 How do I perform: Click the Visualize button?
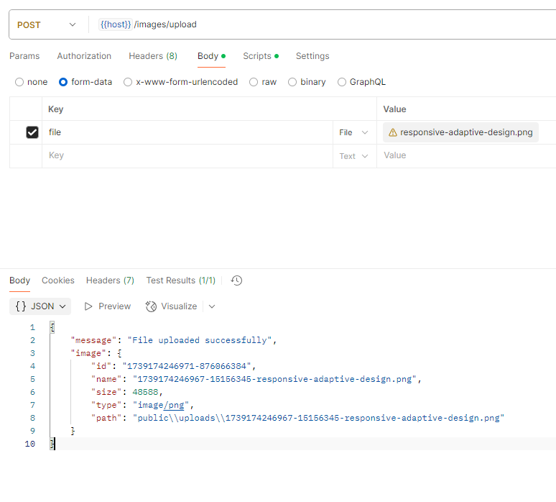pyautogui.click(x=171, y=306)
